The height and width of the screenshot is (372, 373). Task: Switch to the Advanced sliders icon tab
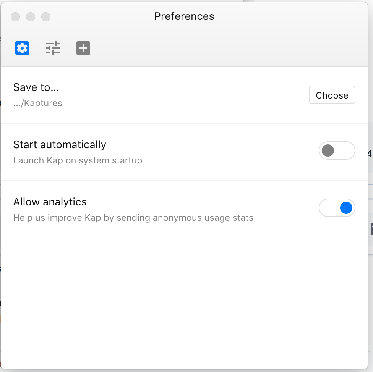coord(53,48)
